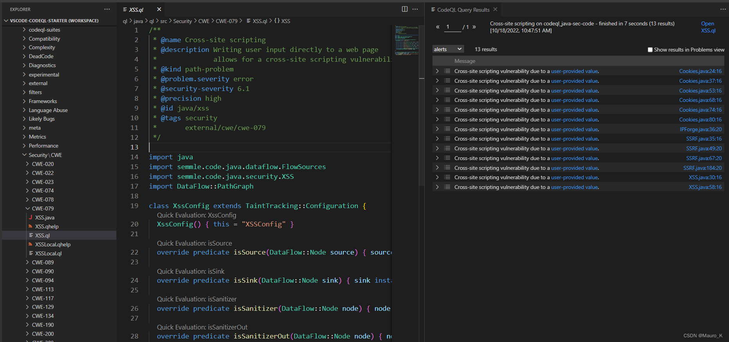This screenshot has width=729, height=342.
Task: Switch to CodeQL Query Results tab
Action: pos(463,10)
